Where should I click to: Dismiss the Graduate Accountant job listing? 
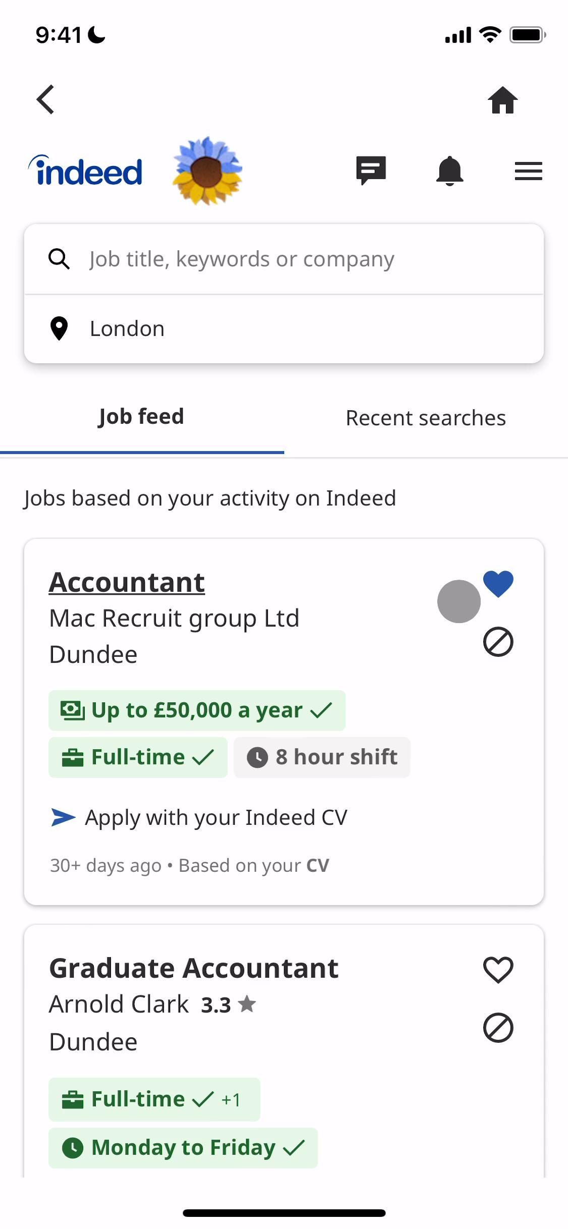[x=498, y=1028]
